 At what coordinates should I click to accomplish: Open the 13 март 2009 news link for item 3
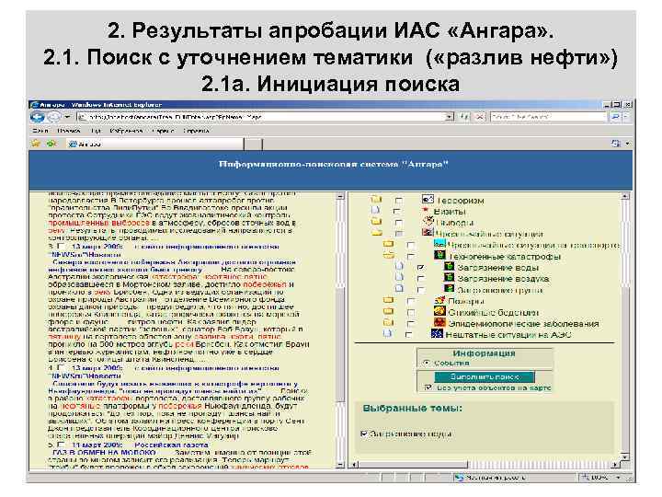click(97, 247)
